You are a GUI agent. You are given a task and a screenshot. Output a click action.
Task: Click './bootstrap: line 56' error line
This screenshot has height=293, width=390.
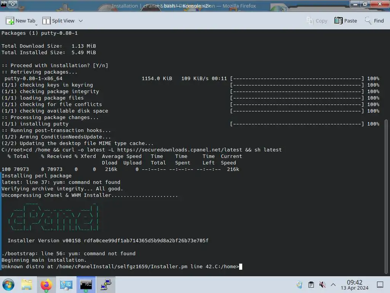[69, 254]
